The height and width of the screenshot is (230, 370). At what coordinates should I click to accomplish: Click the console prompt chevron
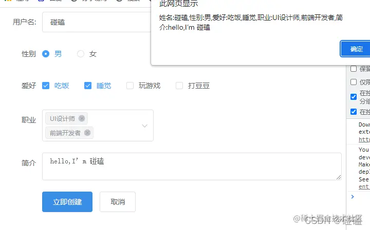[x=353, y=197]
